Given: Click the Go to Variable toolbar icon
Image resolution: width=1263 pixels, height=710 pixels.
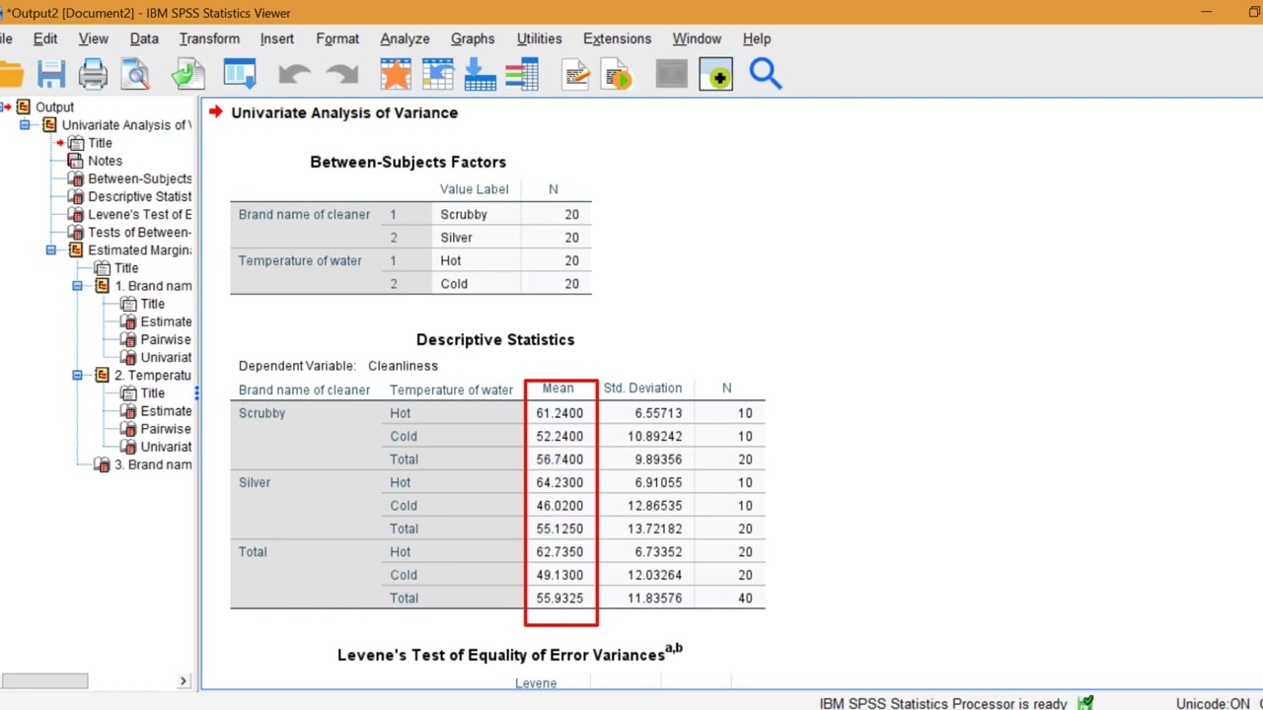Looking at the screenshot, I should pyautogui.click(x=480, y=75).
